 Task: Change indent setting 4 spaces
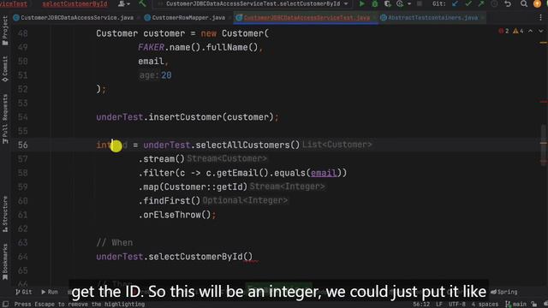pyautogui.click(x=485, y=305)
